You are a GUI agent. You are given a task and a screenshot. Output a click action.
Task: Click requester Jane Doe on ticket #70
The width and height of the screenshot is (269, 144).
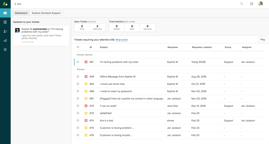pos(172,106)
